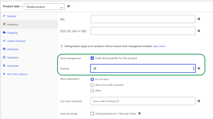The width and height of the screenshot is (213, 119).
Task: Open the Inventory tab
Action: [x=29, y=24]
